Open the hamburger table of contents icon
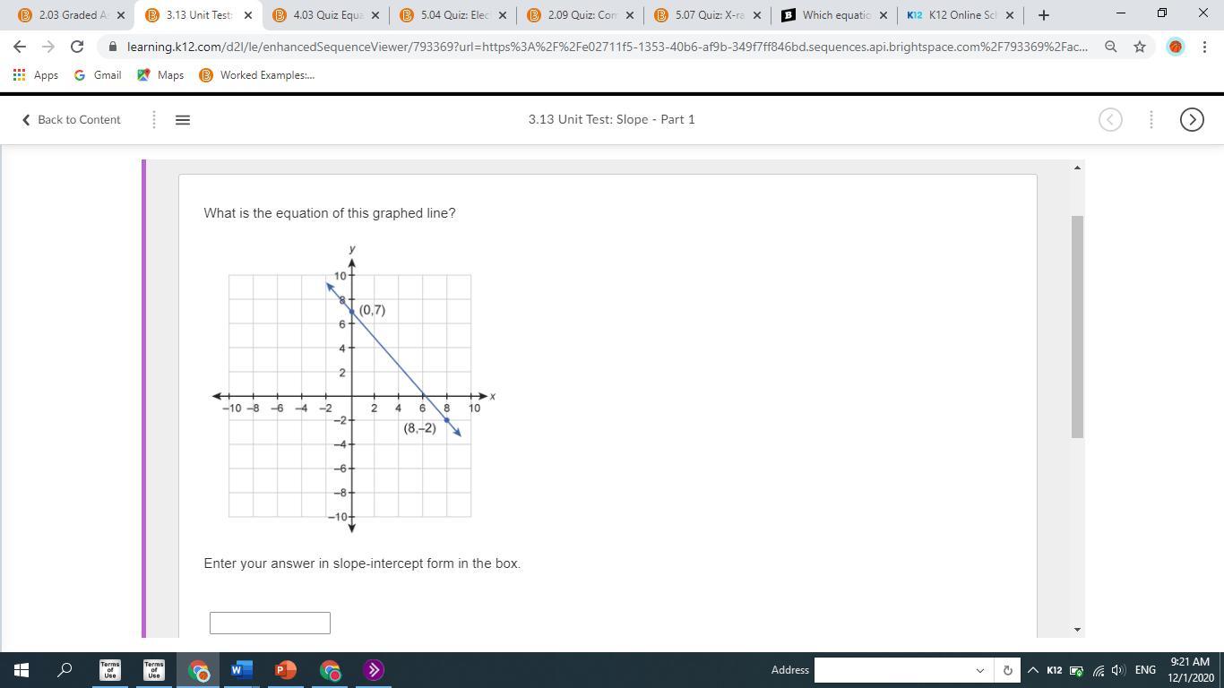 tap(183, 119)
